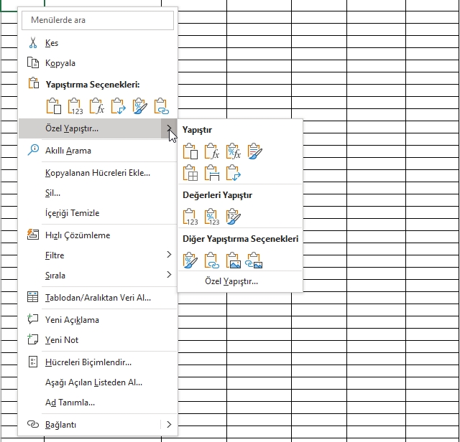Click Paste Link icon in main menu
Screen dimensions: 460x442
pyautogui.click(x=162, y=105)
